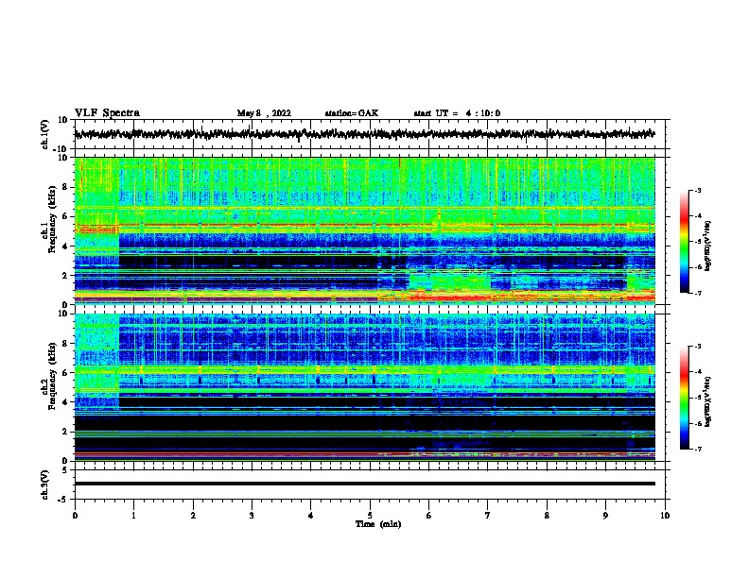Select the date text "May 8 , 2022"
Viewport: 749px width, 578px height.
[x=264, y=113]
